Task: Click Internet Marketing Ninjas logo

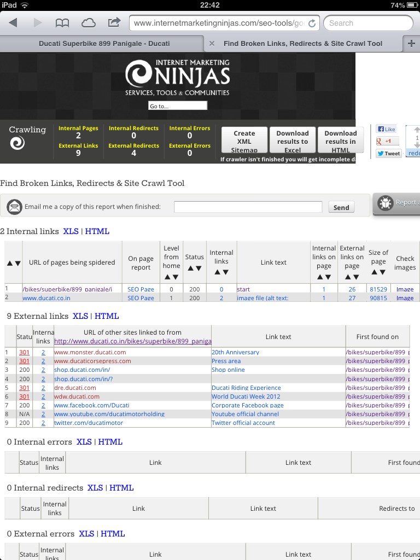Action: (178, 78)
